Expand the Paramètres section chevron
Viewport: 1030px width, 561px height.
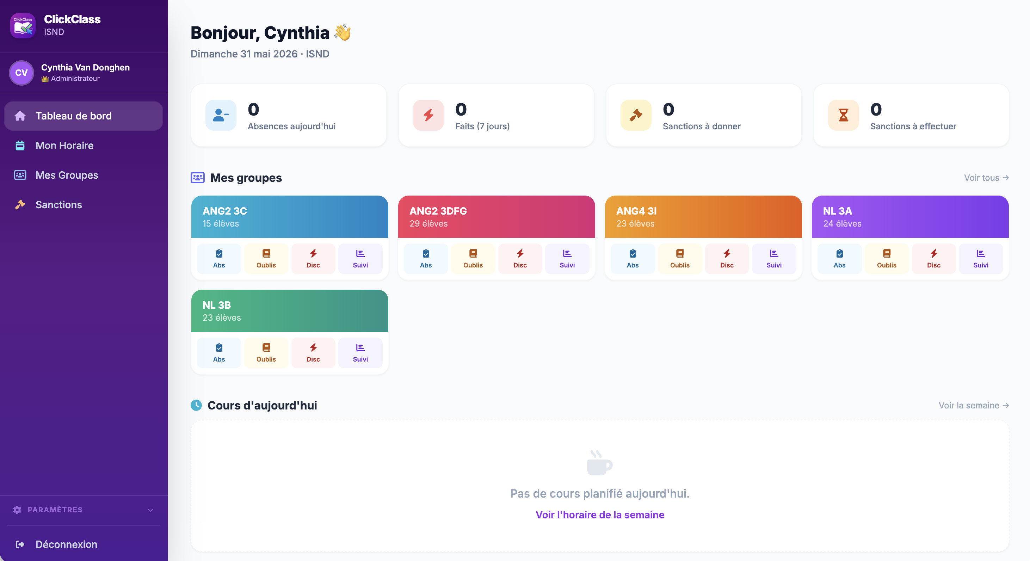(x=150, y=510)
